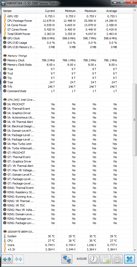Open sensor settings via the gear icon
137x267 pixels.
click(x=117, y=259)
